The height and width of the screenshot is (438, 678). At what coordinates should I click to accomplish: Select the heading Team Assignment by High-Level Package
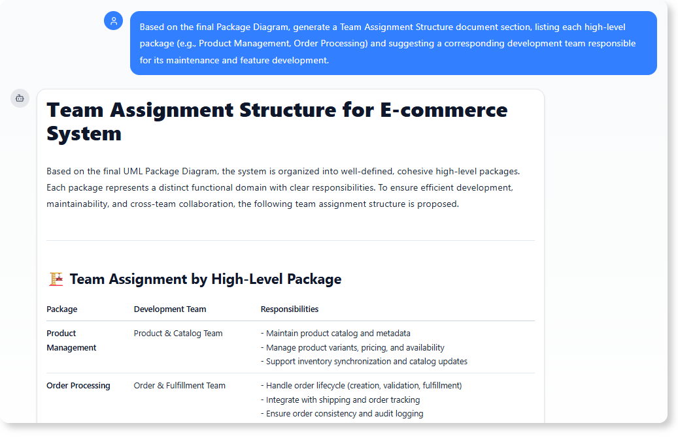click(204, 279)
